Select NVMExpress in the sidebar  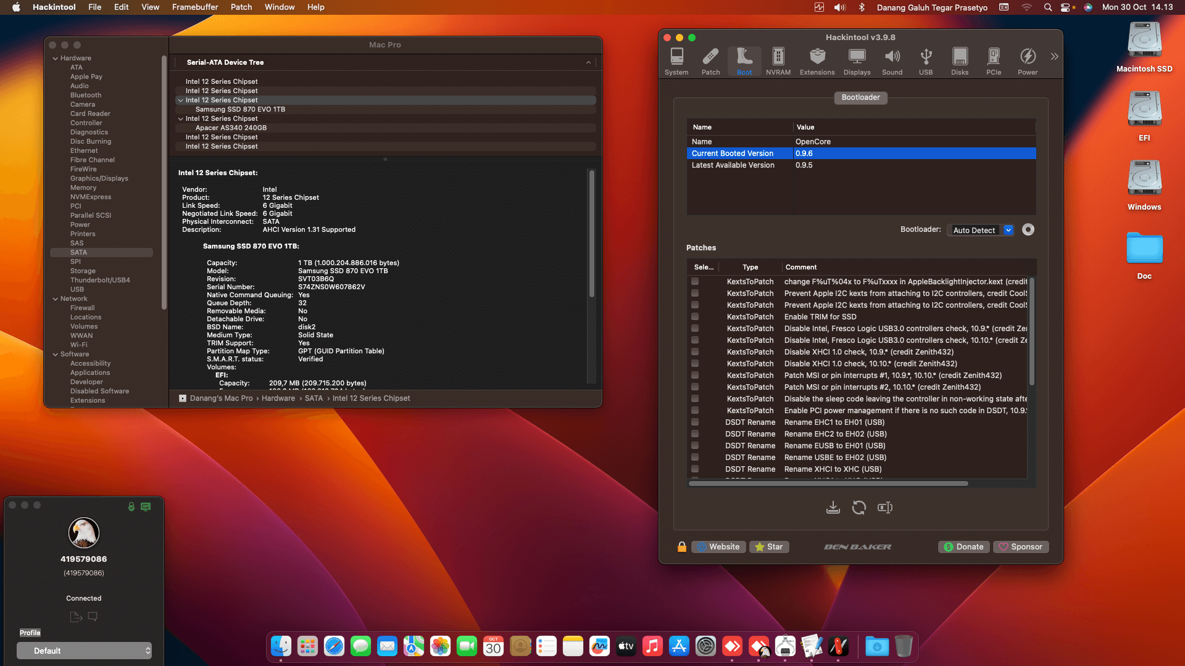[x=91, y=197]
